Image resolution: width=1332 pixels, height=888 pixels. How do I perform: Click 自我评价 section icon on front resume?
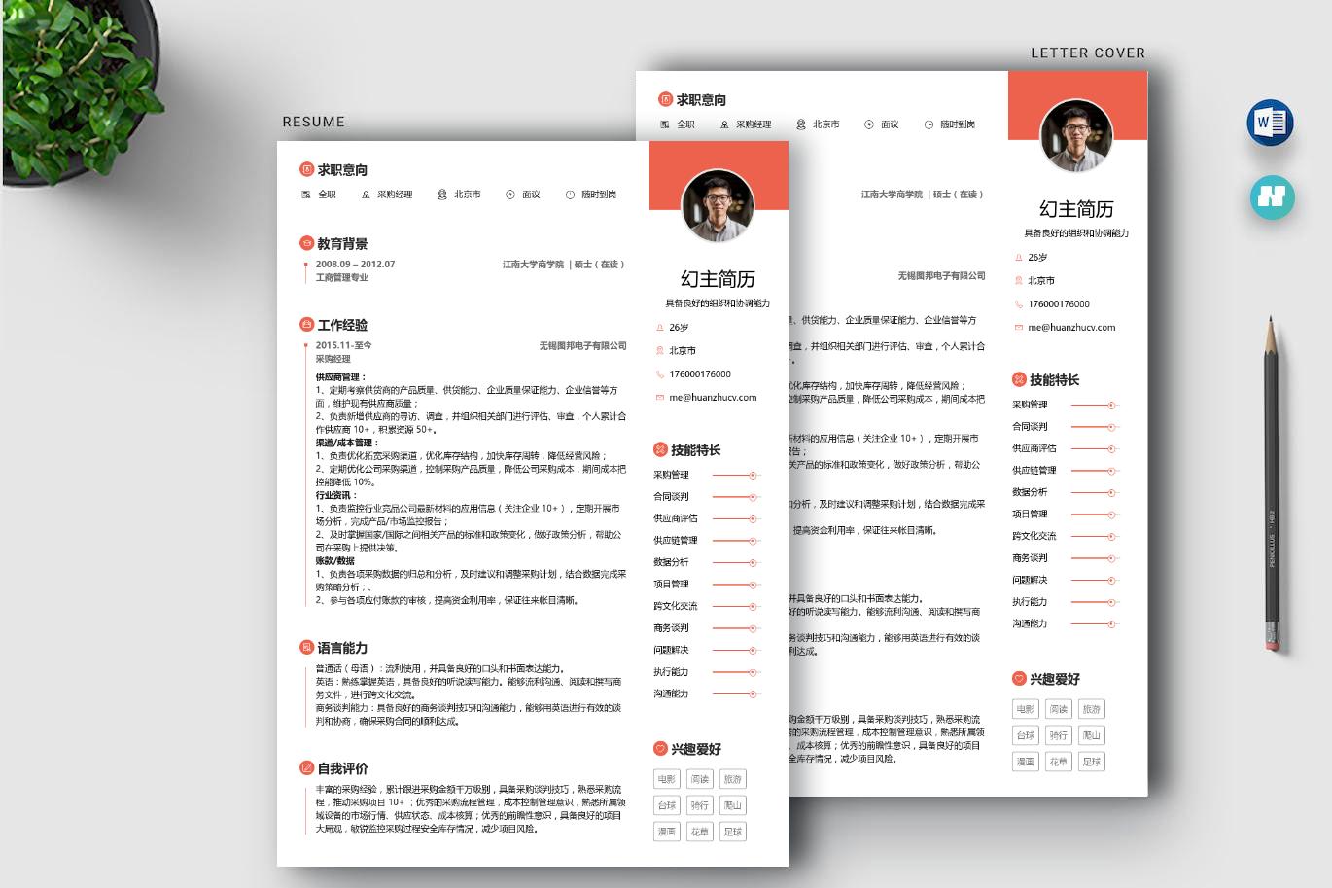pos(306,767)
